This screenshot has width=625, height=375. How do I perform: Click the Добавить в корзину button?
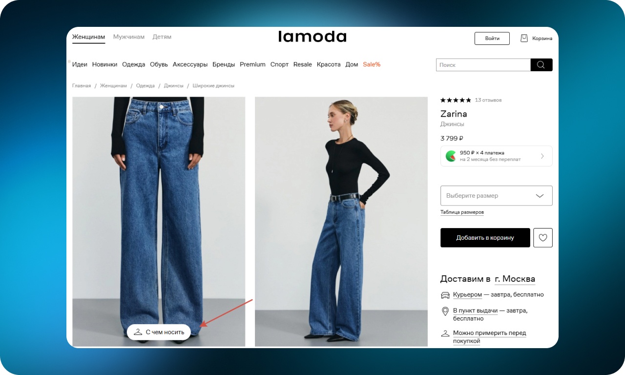pos(485,238)
